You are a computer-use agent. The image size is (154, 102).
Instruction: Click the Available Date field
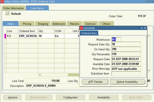coord(126,64)
